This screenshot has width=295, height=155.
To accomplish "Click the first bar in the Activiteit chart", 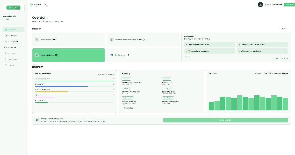I will point(211,106).
